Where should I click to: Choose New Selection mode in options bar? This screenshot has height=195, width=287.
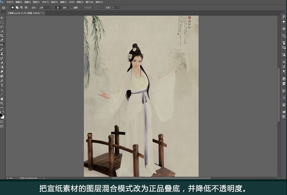point(13,8)
